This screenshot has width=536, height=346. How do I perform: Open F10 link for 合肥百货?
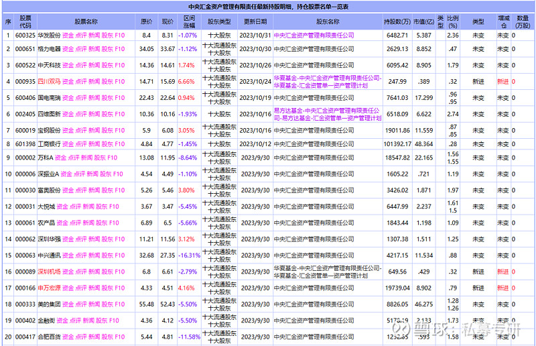tap(120, 337)
